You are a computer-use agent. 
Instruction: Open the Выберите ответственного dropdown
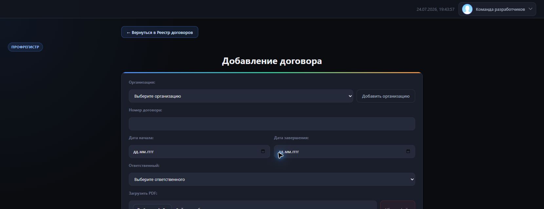[x=272, y=179]
